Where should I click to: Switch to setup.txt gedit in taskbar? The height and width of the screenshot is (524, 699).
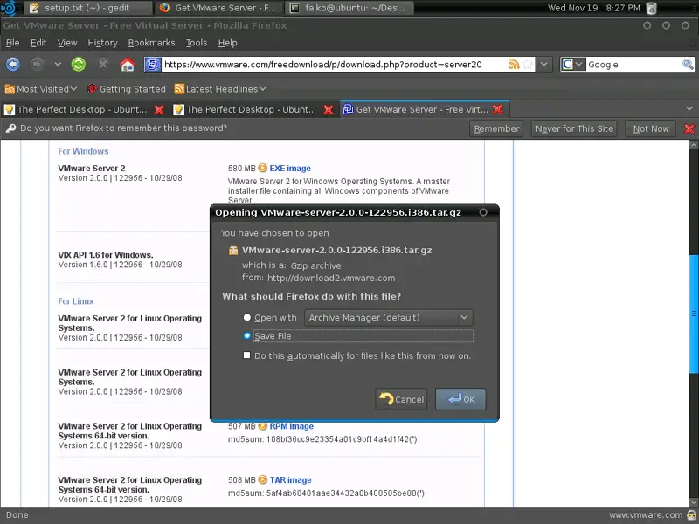coord(88,8)
